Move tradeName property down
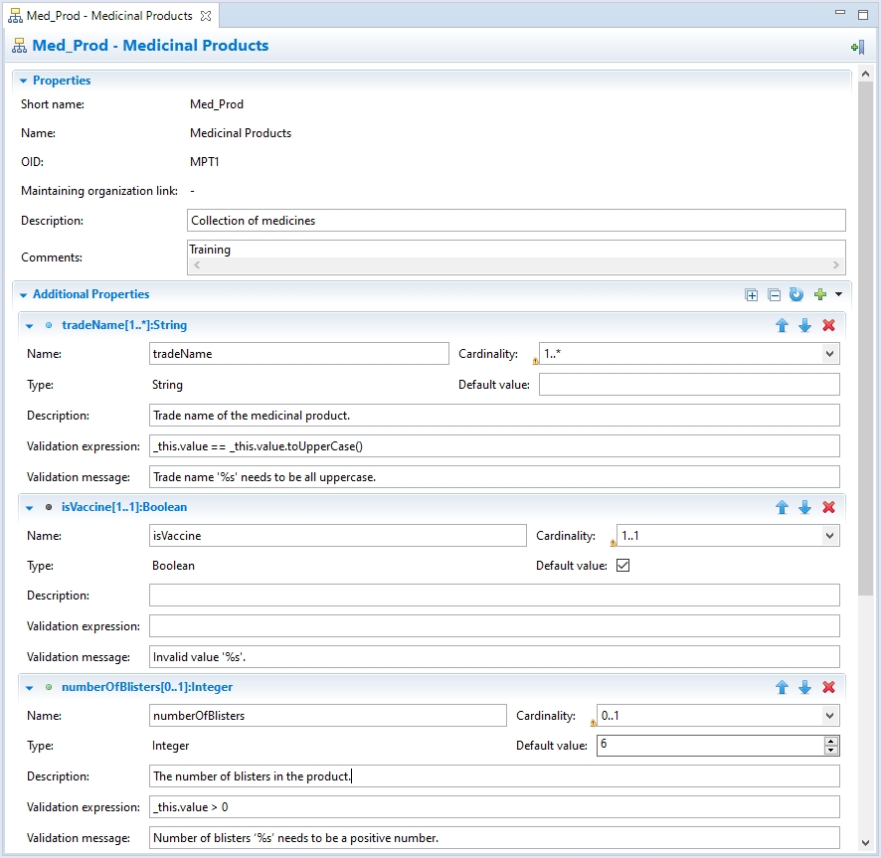 pos(805,326)
